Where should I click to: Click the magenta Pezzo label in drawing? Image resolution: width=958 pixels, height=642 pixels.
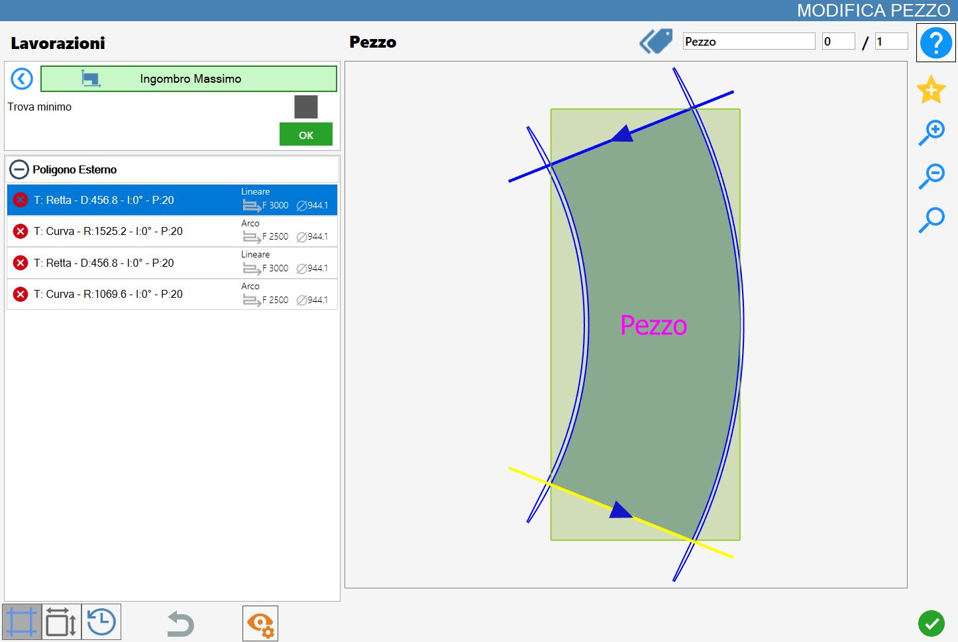click(x=653, y=325)
